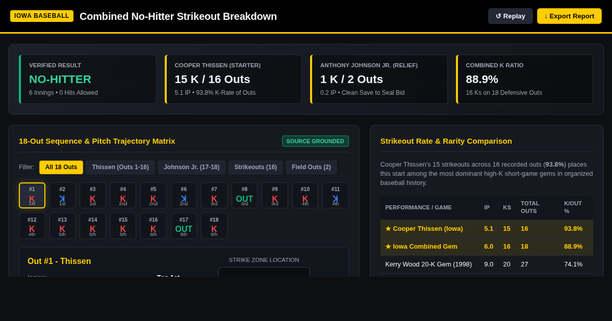Show only Field Outs (2)
612x321 pixels.
(311, 167)
